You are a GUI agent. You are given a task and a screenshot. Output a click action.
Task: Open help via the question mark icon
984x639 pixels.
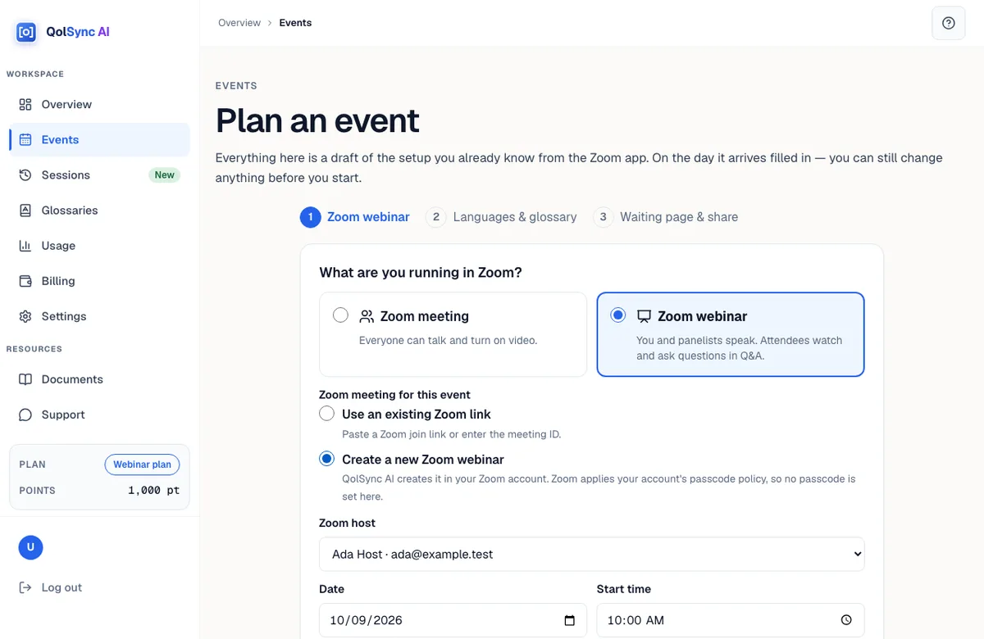click(x=949, y=23)
